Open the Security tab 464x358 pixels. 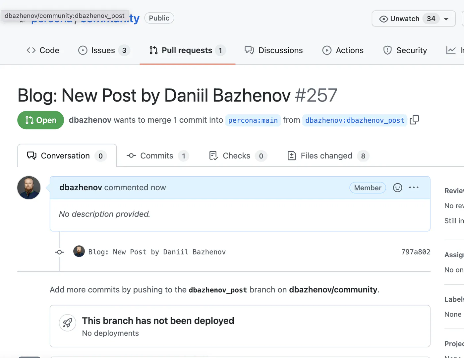click(405, 50)
